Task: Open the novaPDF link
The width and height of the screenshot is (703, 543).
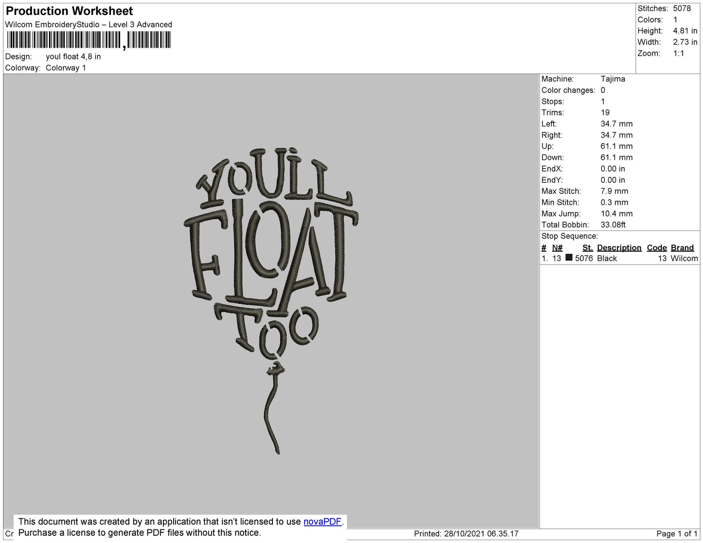Action: [323, 522]
